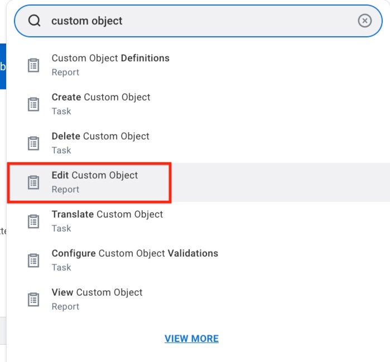Click the clipboard icon for View Custom Object
The height and width of the screenshot is (362, 390).
click(34, 300)
